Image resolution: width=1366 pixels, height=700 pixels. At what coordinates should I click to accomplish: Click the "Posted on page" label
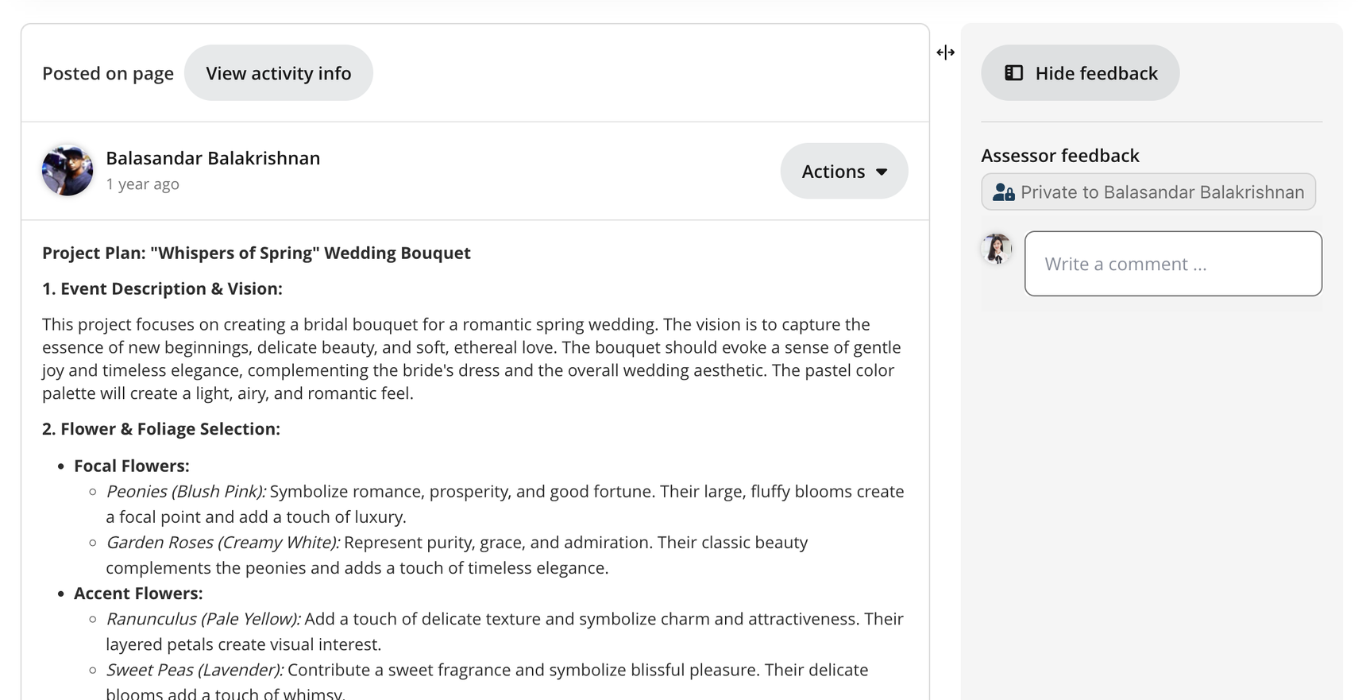point(108,74)
